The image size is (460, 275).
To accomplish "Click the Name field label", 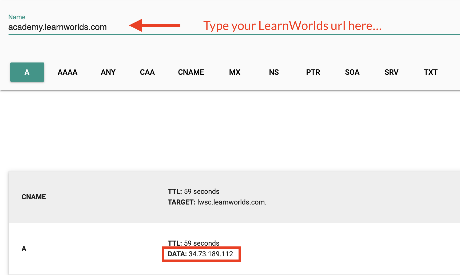I will tap(17, 17).
